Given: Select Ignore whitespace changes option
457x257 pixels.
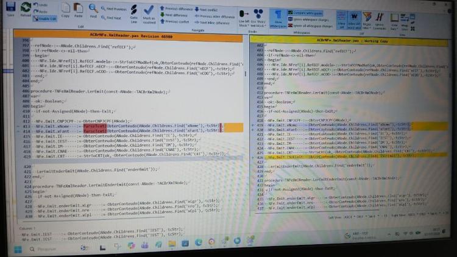Looking at the screenshot, I should tap(309, 19).
